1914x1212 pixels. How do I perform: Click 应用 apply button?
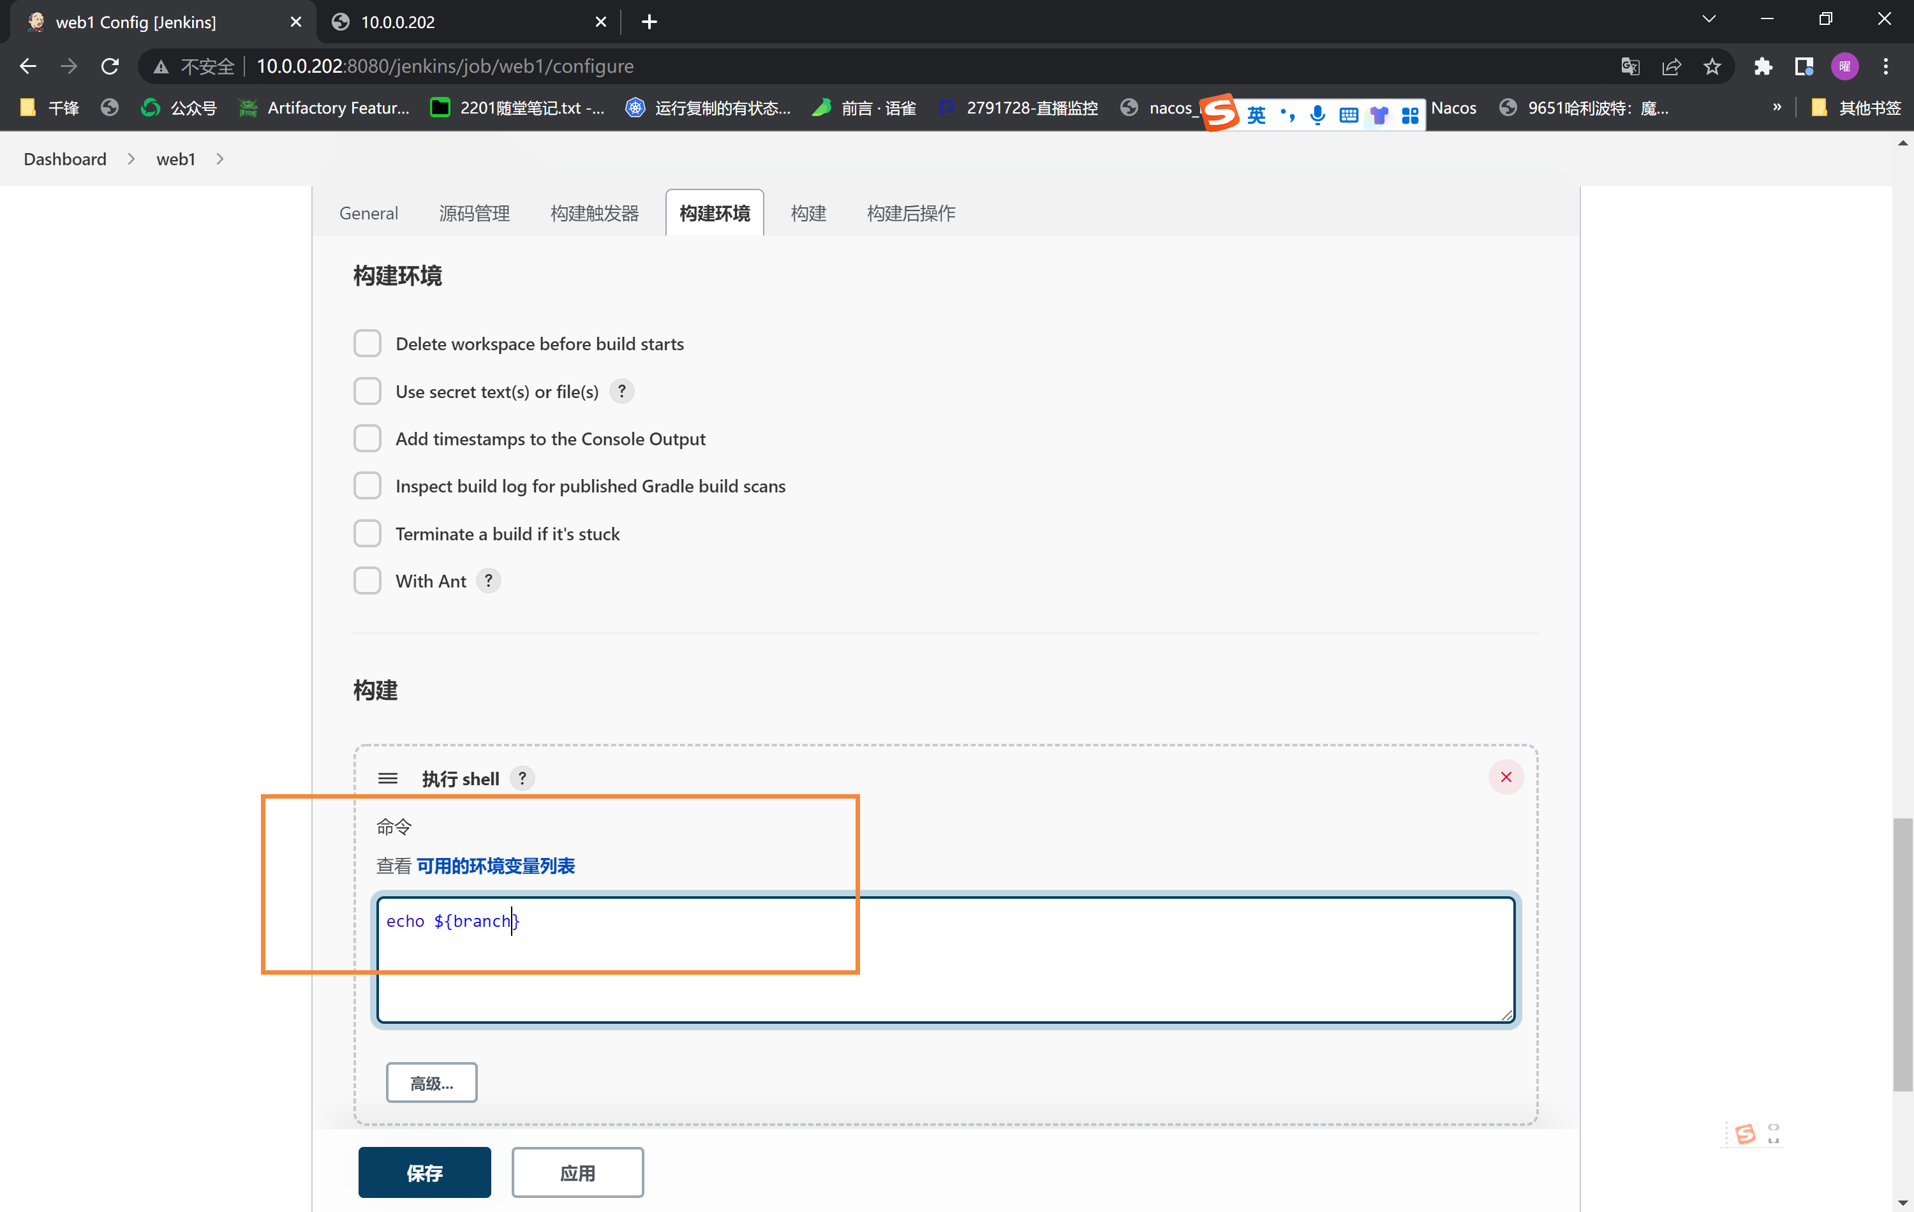577,1172
